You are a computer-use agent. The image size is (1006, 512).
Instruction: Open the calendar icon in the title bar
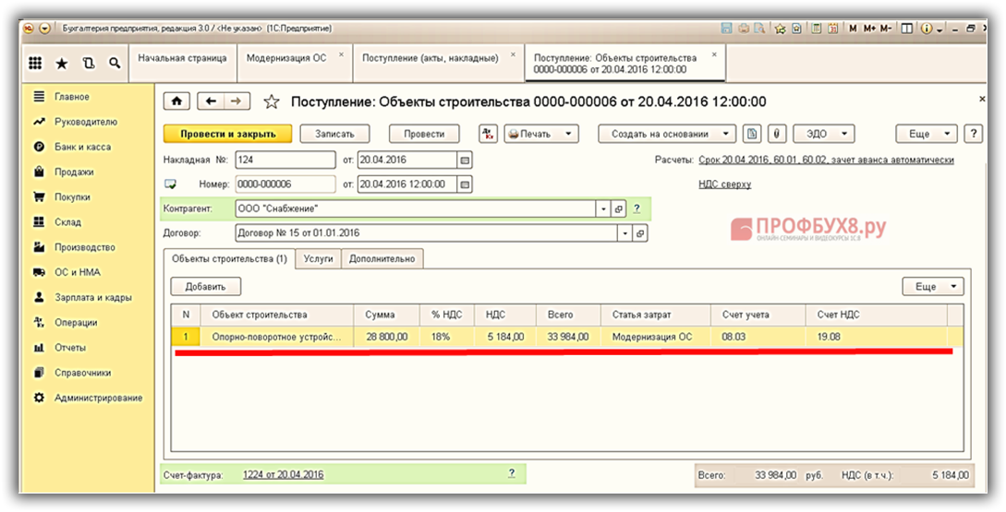(832, 29)
